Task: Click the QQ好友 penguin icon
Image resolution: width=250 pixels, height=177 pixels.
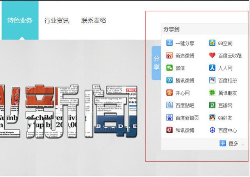Action: 212,118
